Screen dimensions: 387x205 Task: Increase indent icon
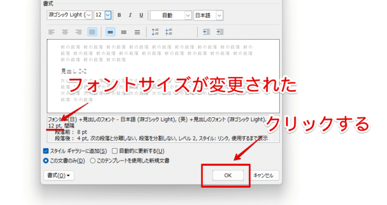pyautogui.click(x=220, y=32)
